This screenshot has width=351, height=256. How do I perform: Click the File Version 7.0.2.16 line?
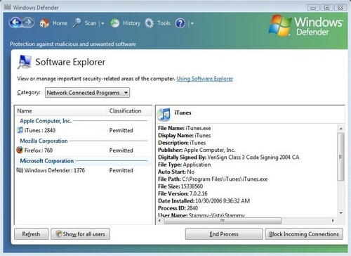point(183,193)
